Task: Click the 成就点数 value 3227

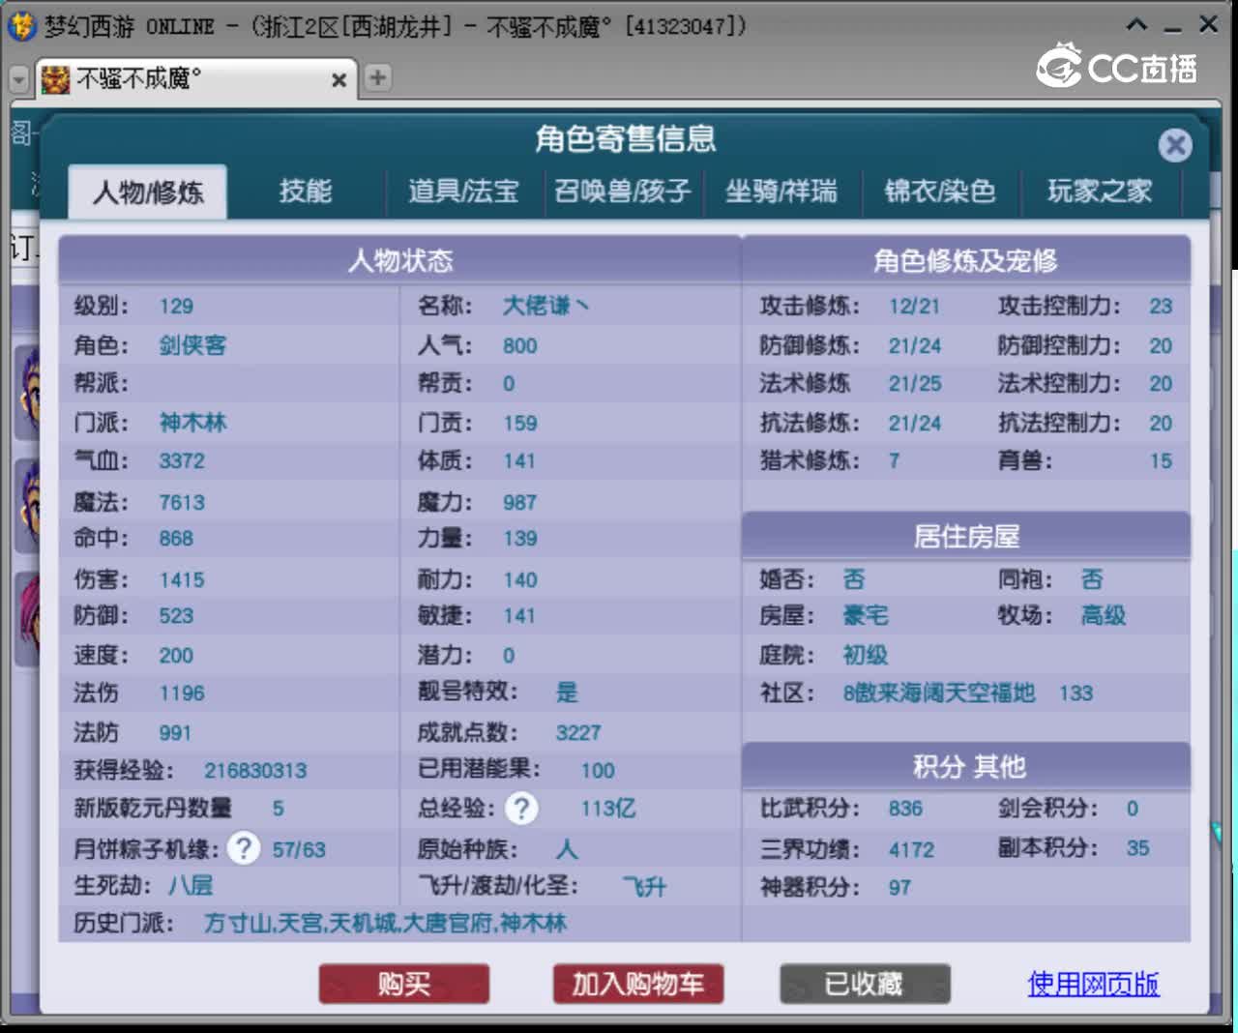Action: click(578, 733)
